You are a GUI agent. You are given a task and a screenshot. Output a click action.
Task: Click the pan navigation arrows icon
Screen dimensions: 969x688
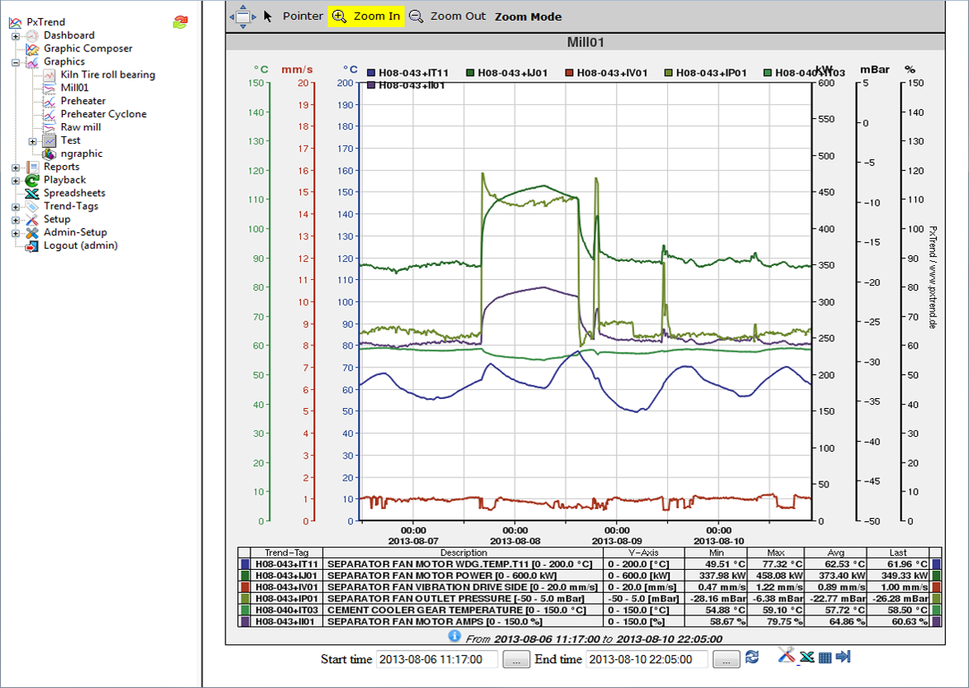[242, 16]
